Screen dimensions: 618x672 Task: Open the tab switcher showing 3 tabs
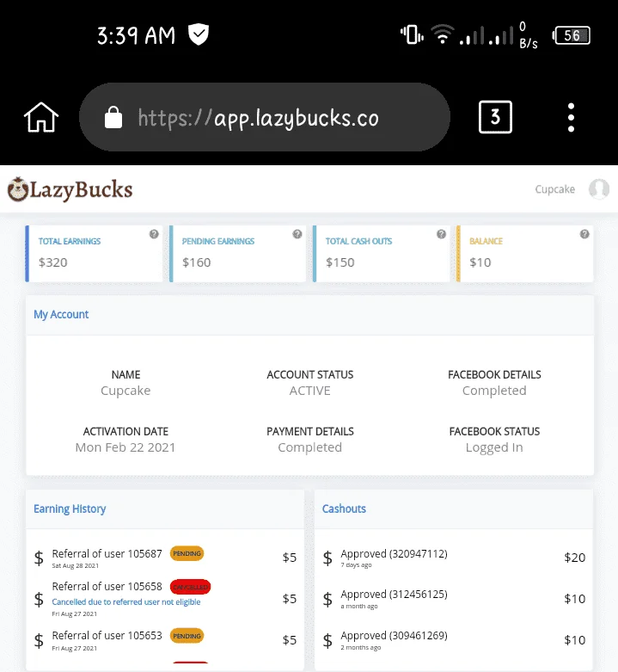[495, 117]
